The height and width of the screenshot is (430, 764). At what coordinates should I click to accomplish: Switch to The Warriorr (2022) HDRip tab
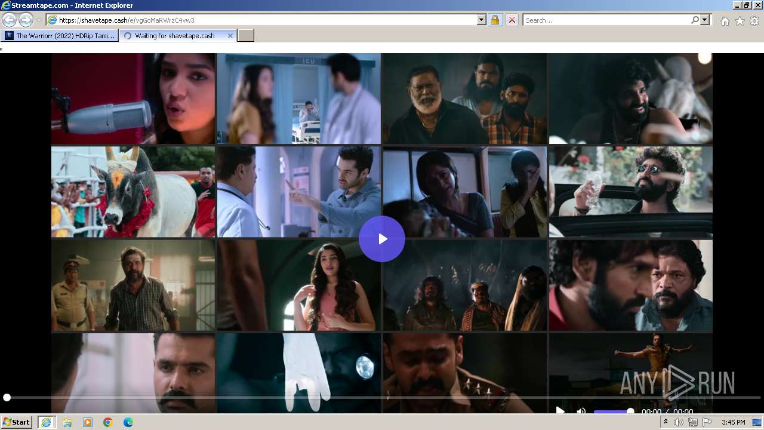click(60, 36)
